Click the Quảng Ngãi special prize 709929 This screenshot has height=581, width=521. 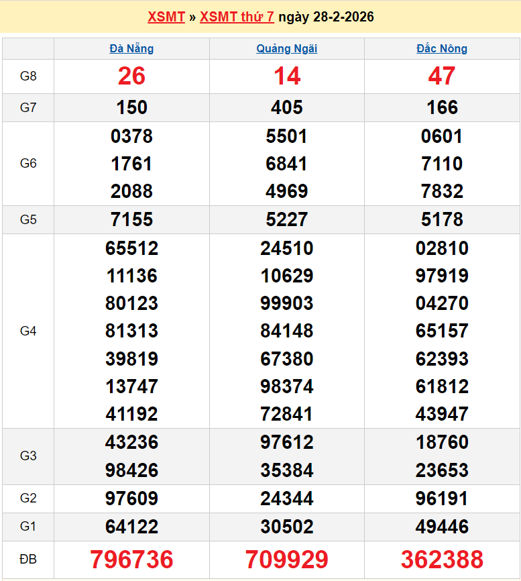[x=287, y=559]
